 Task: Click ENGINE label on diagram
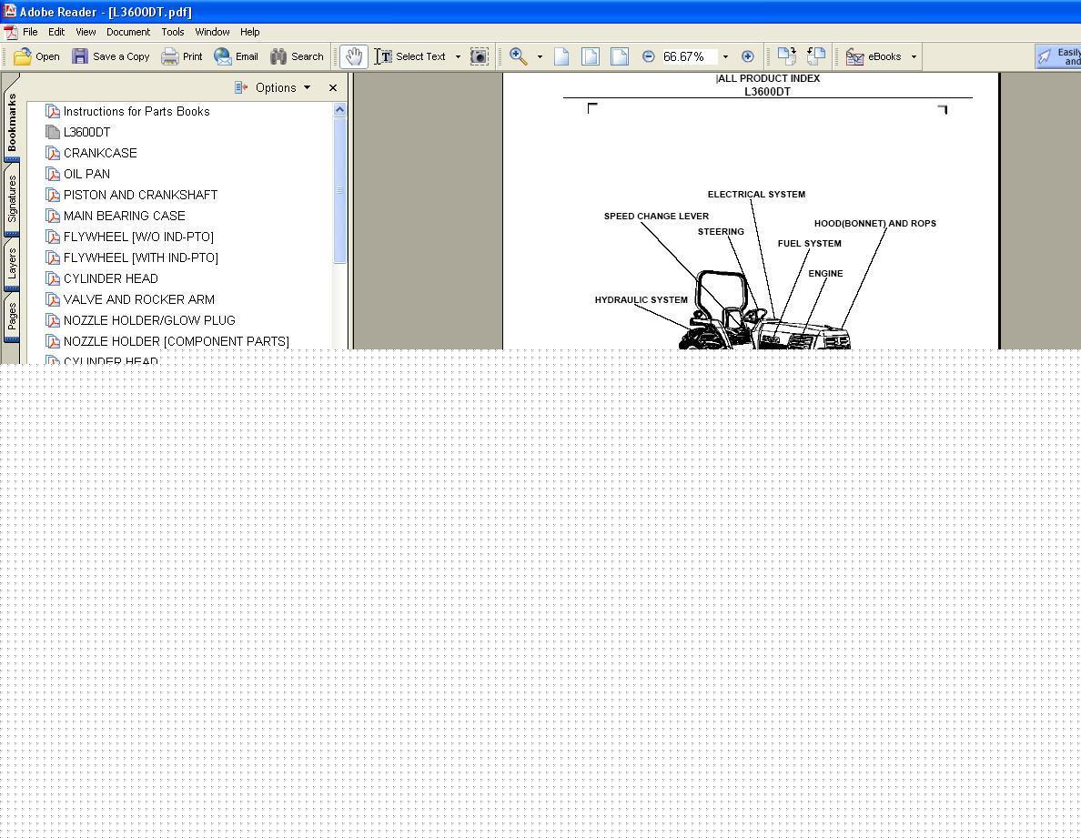click(825, 274)
